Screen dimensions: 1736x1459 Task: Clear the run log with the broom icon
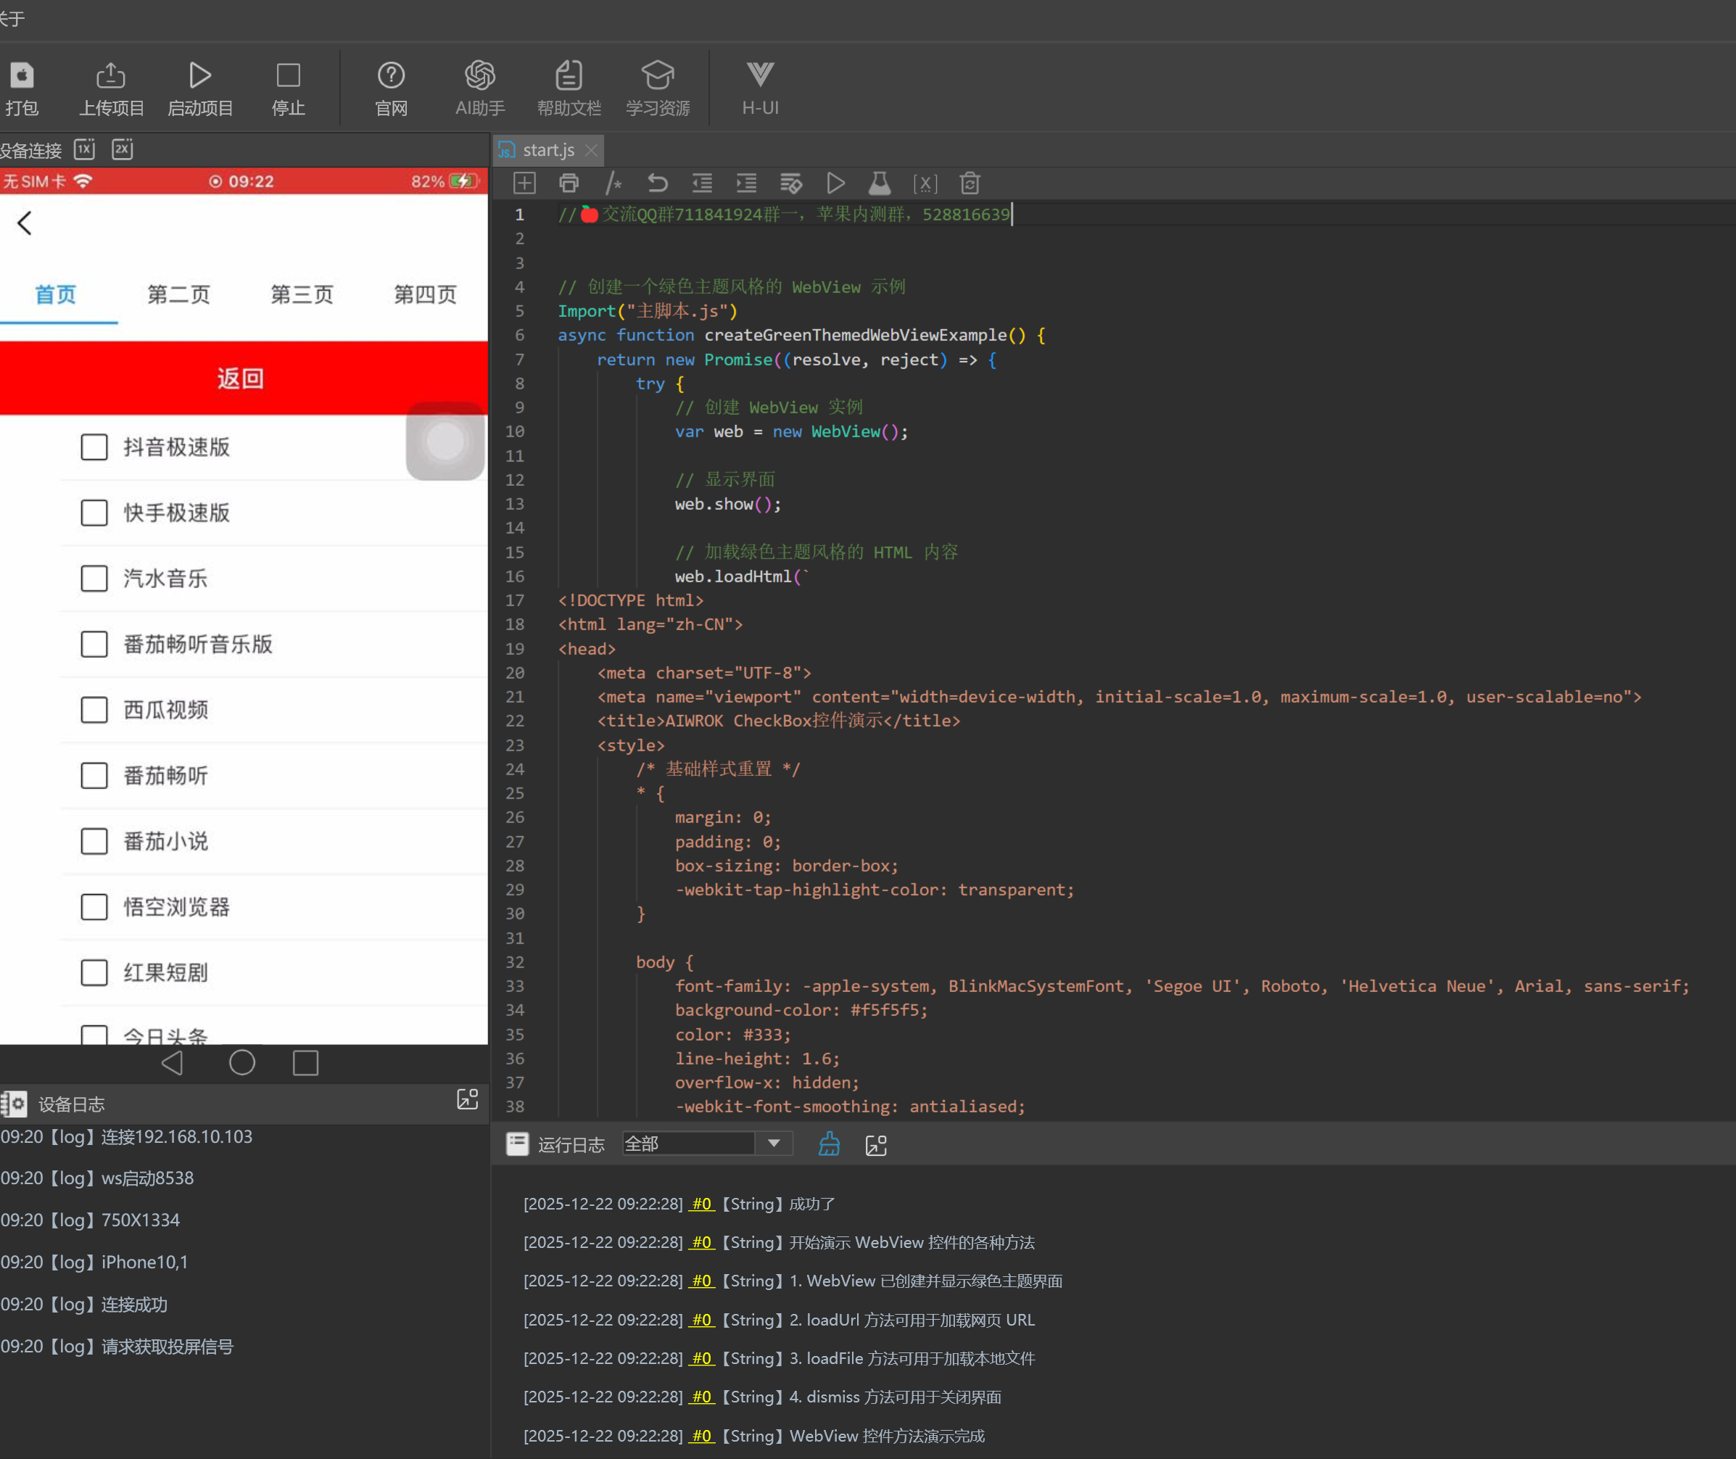point(829,1145)
